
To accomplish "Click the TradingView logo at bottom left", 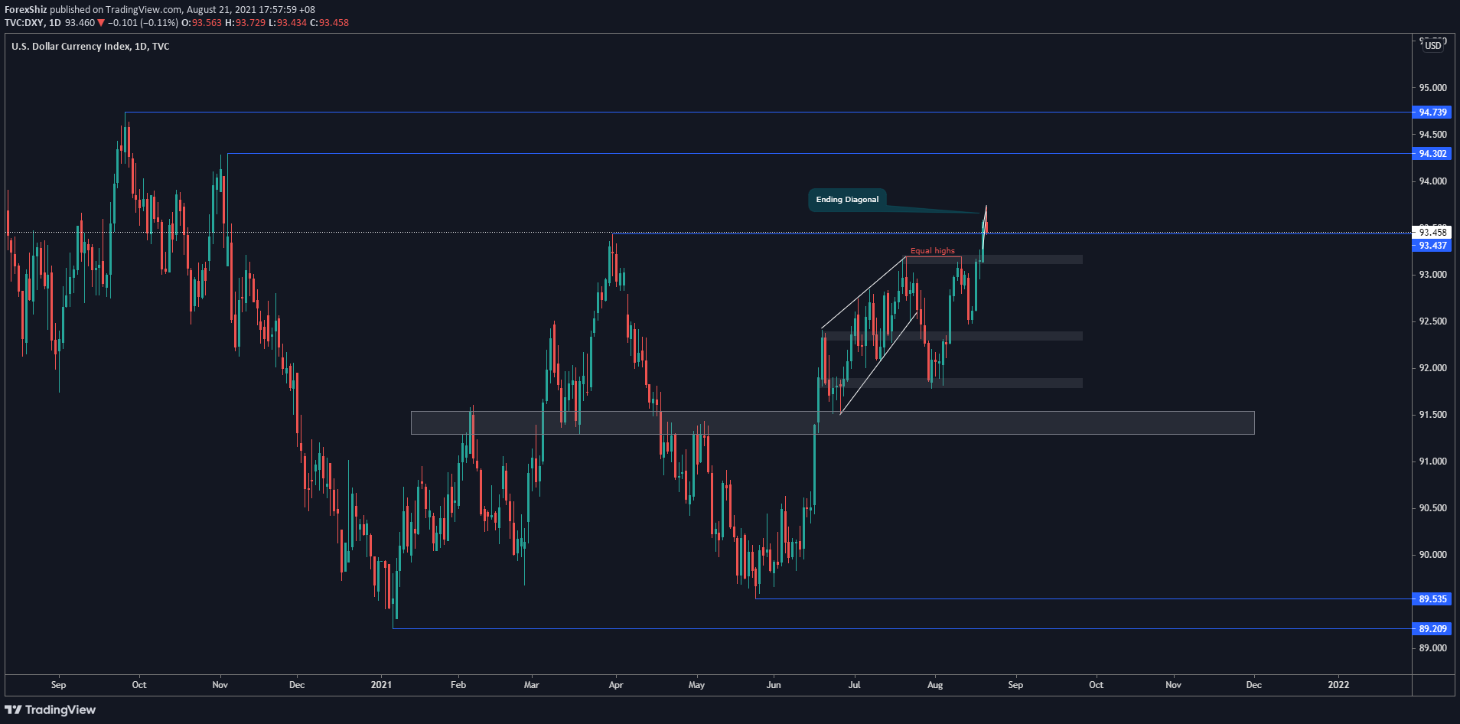I will tap(51, 709).
